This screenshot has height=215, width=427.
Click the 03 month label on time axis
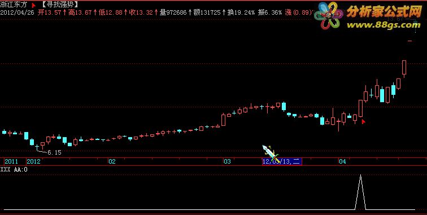pyautogui.click(x=227, y=161)
